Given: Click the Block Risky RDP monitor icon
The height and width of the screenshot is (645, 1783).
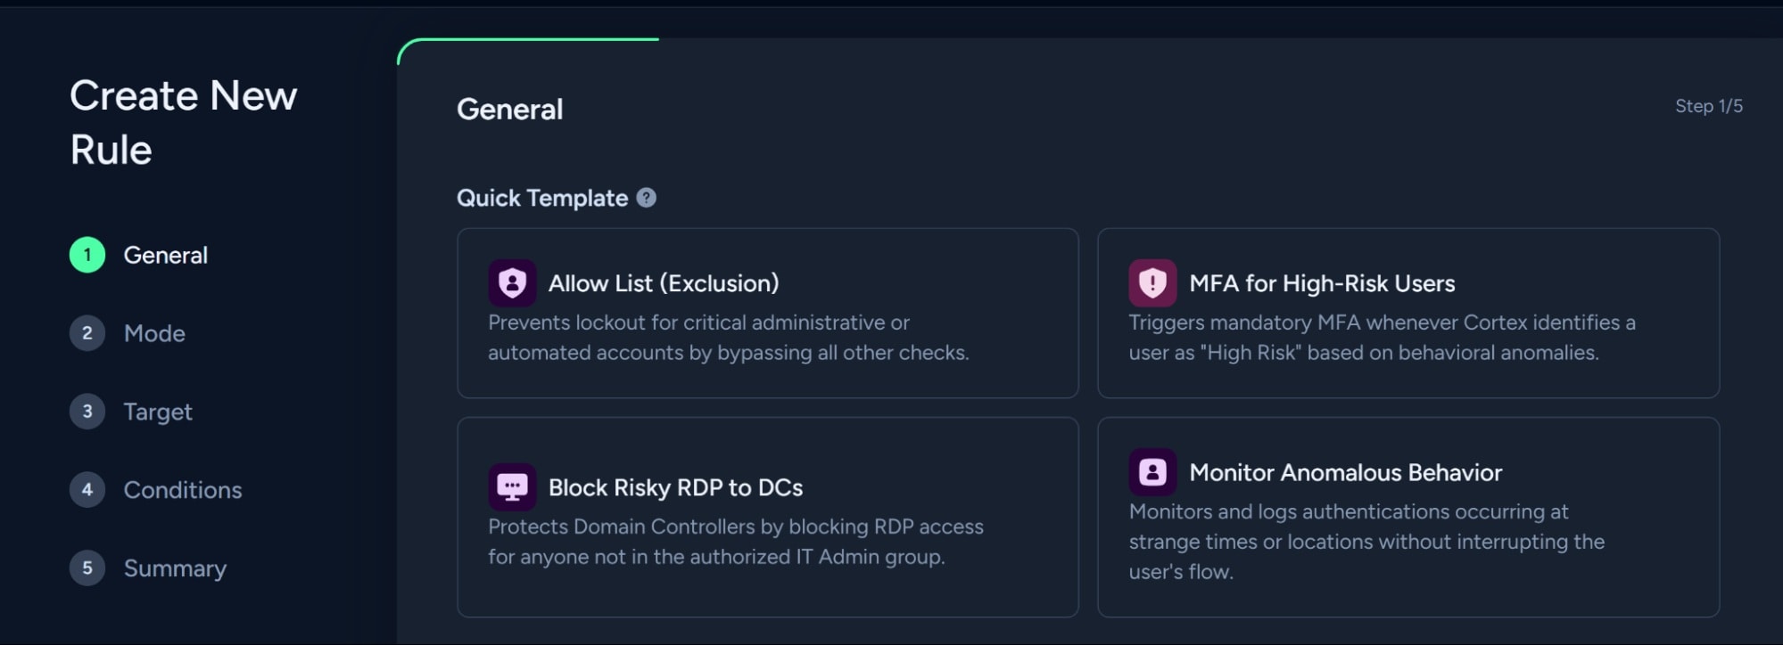Looking at the screenshot, I should pyautogui.click(x=512, y=487).
